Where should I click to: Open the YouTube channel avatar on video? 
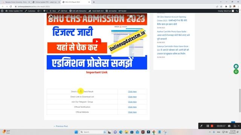pyautogui.click(x=51, y=17)
